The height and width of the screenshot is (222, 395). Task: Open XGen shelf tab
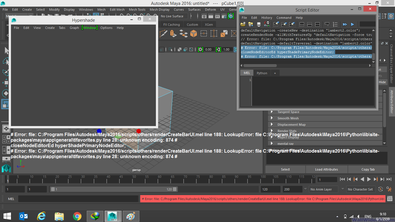(209, 25)
